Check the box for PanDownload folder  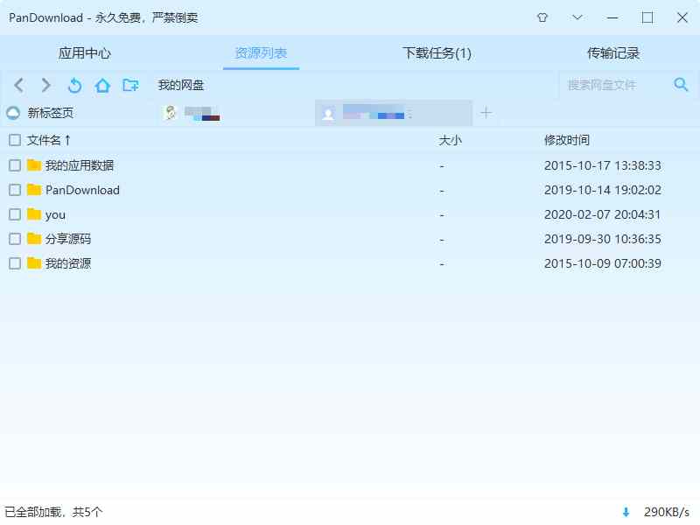click(15, 190)
